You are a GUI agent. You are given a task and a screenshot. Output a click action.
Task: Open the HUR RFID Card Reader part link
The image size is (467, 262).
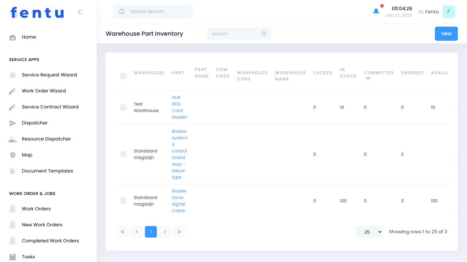point(179,107)
